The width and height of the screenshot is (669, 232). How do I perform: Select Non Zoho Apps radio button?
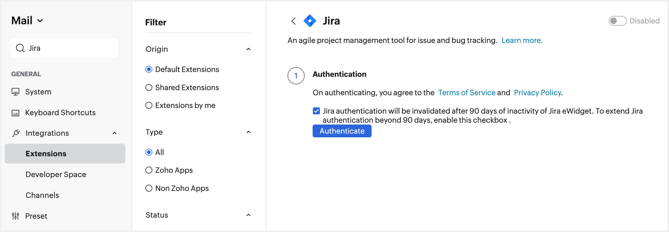(149, 188)
